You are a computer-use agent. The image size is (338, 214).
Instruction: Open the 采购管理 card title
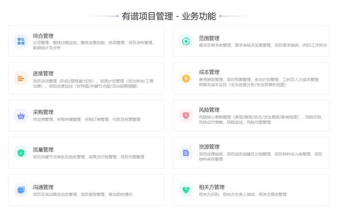[43, 112]
